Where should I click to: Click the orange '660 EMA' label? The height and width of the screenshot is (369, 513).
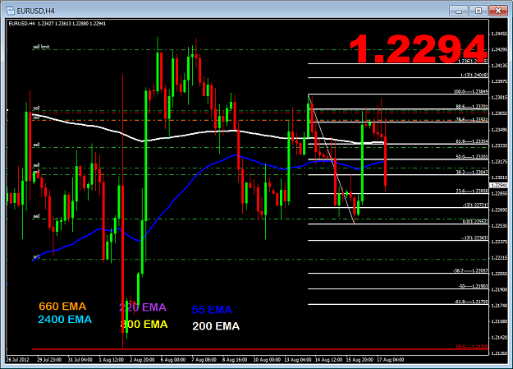point(62,307)
